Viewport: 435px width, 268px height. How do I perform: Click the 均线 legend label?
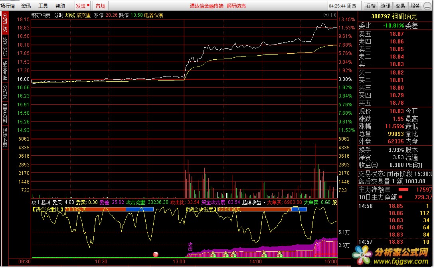(70, 15)
